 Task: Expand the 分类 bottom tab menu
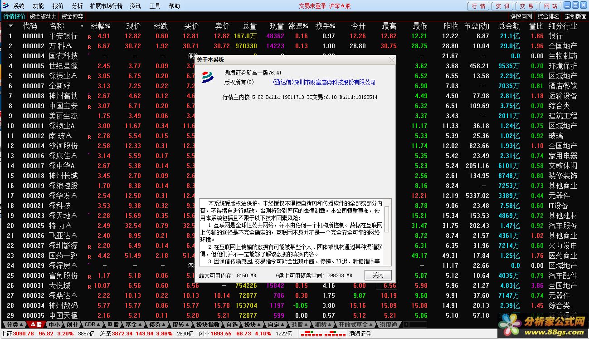coord(15,324)
